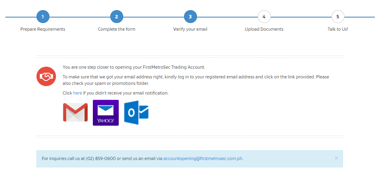
Task: Open Gmail via the red envelope icon
Action: 75,112
